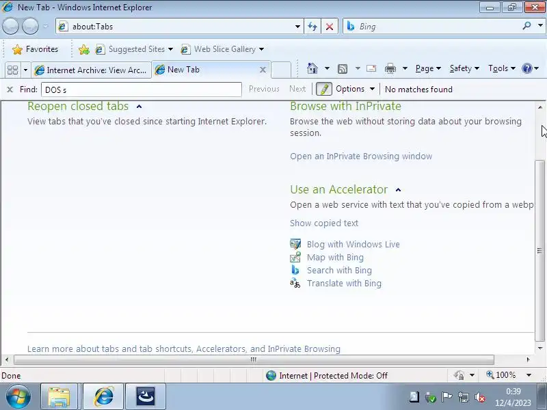The image size is (547, 410).
Task: Open the Print dropdown arrow
Action: pyautogui.click(x=405, y=68)
